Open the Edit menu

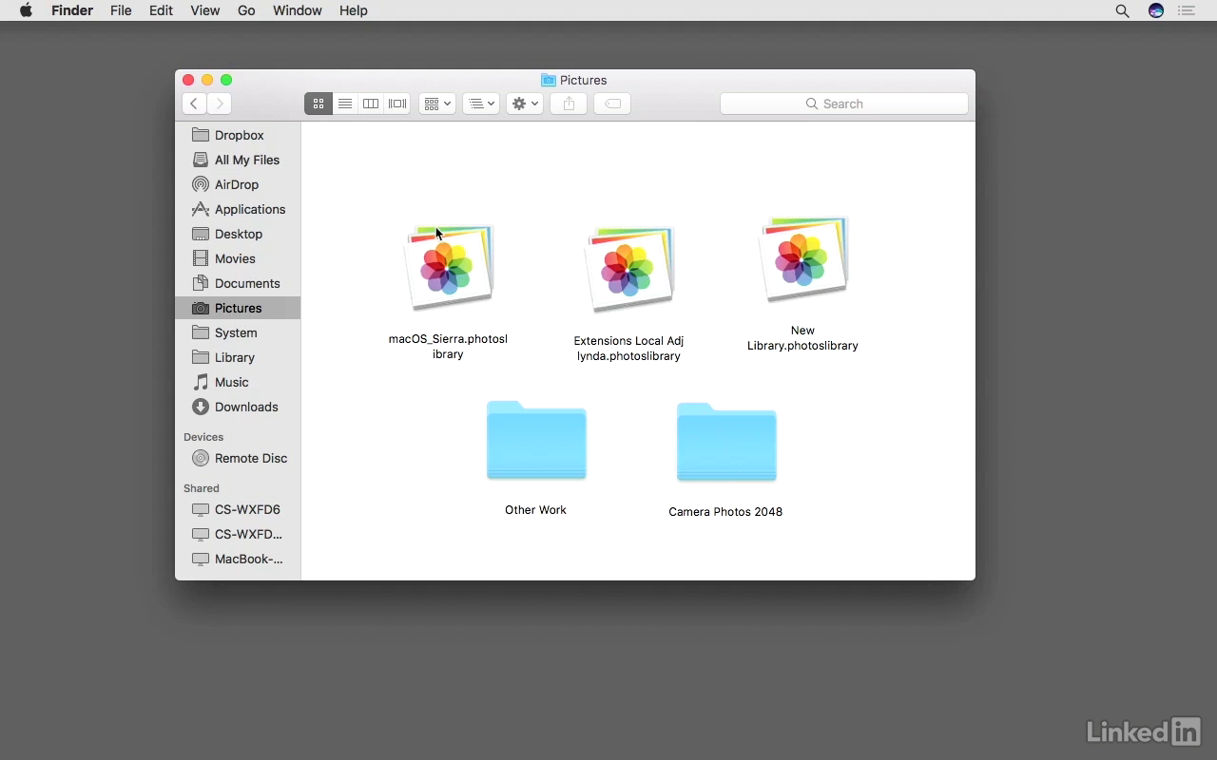pos(161,10)
